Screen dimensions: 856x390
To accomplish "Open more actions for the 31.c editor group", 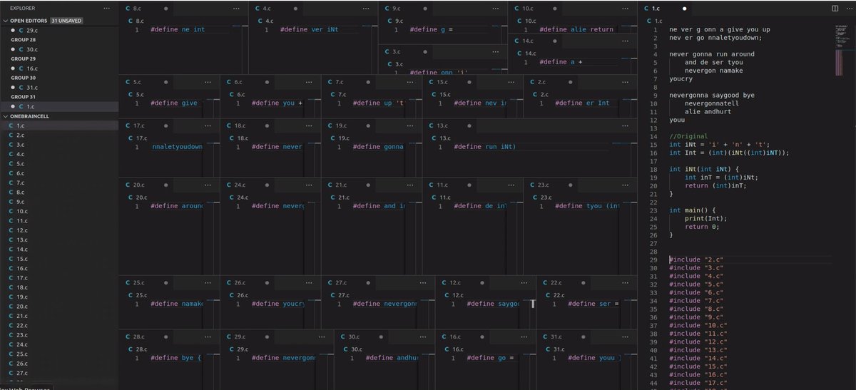I will coord(626,337).
